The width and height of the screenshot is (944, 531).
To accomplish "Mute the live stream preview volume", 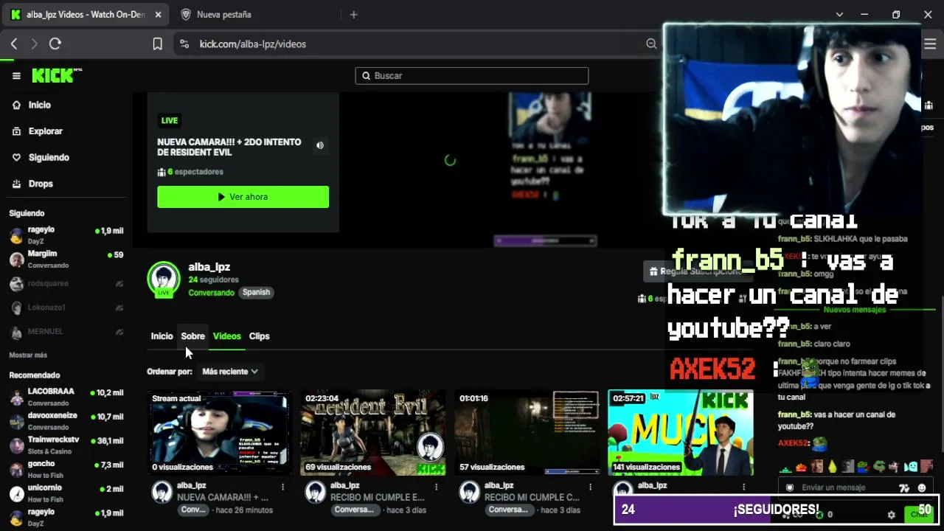I will (x=320, y=145).
